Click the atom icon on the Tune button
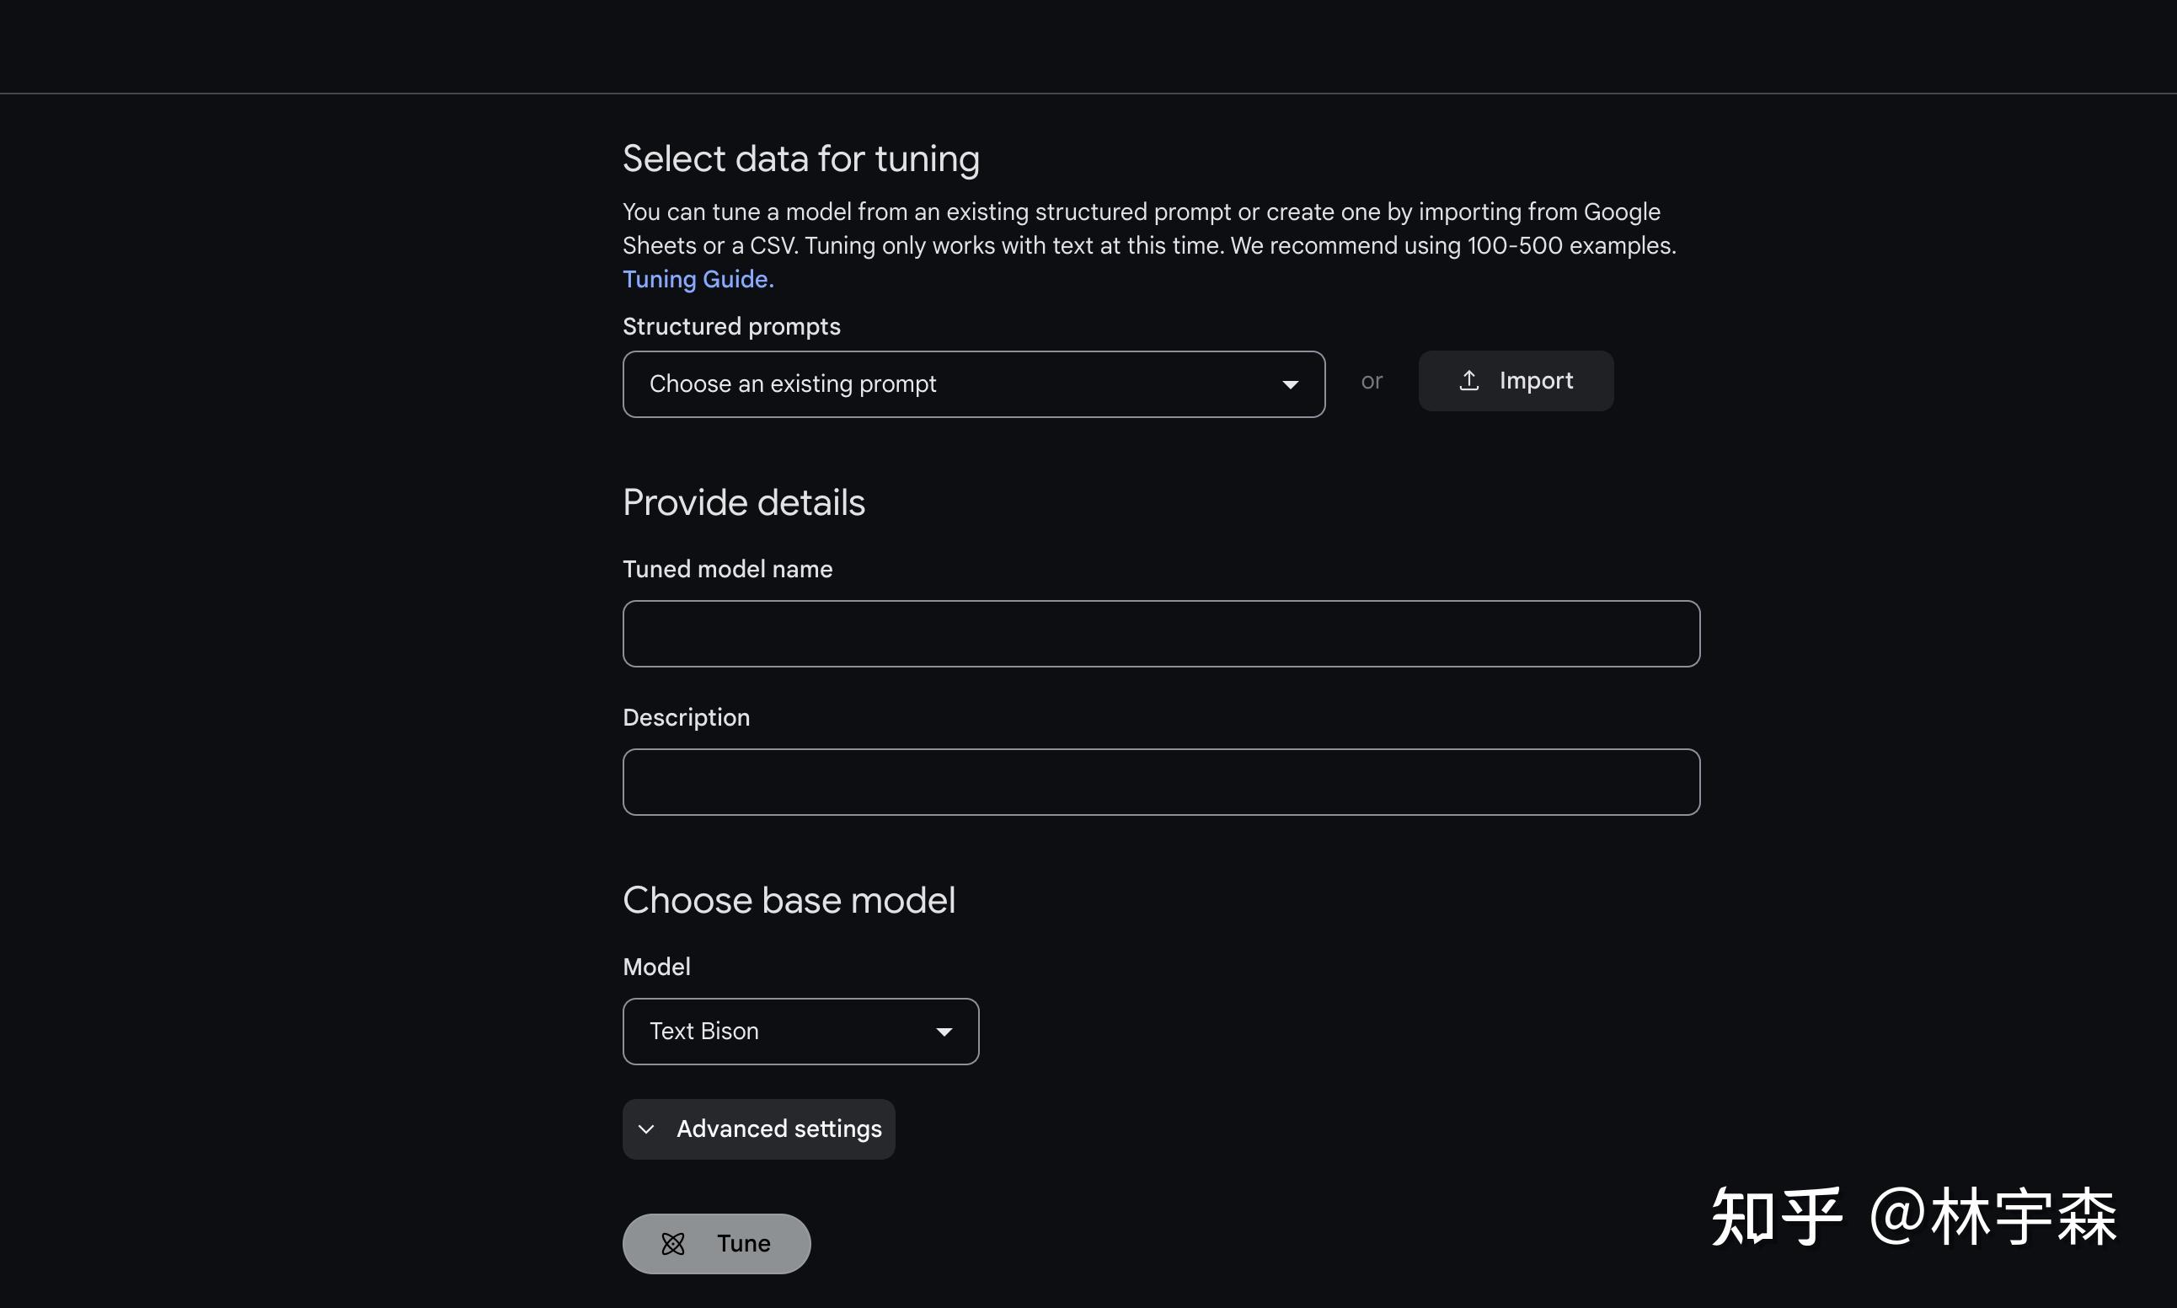 pos(673,1244)
